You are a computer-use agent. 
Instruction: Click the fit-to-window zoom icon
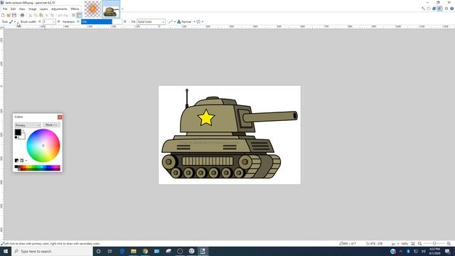click(x=413, y=243)
